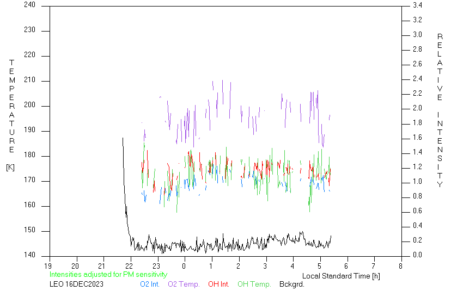The width and height of the screenshot is (451, 291).
Task: Click time axis label 4
Action: [x=292, y=266]
